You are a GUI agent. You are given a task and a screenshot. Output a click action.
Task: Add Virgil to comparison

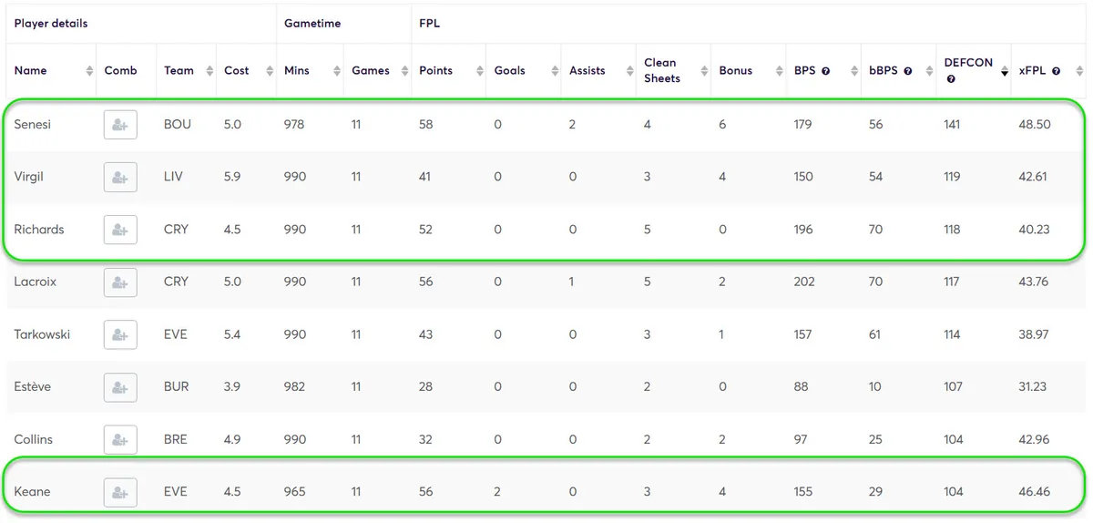coord(120,177)
